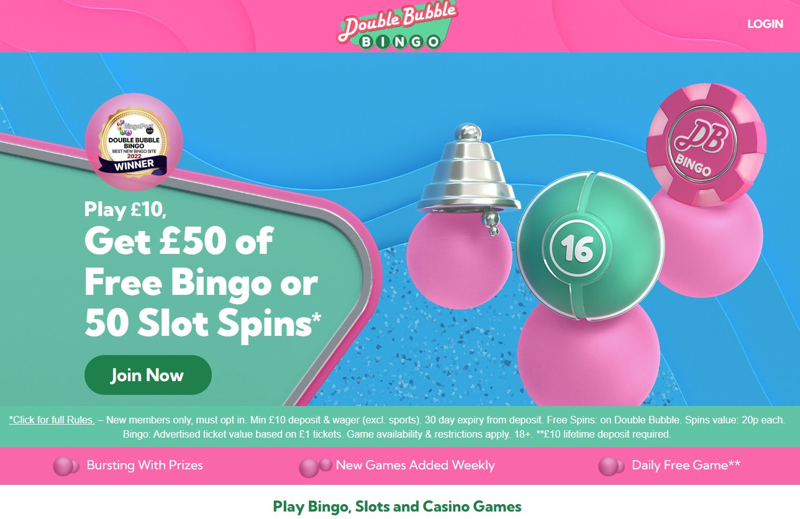Click the Double Bubble Bingo logo
This screenshot has width=800, height=519.
[x=398, y=25]
